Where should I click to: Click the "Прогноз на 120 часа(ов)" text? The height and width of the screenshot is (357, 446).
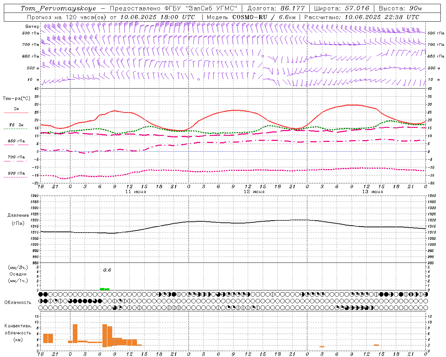pyautogui.click(x=67, y=17)
